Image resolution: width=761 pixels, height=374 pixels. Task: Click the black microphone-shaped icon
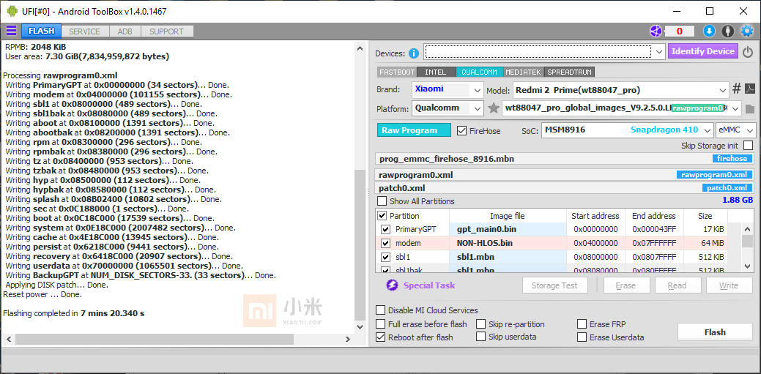tap(727, 31)
